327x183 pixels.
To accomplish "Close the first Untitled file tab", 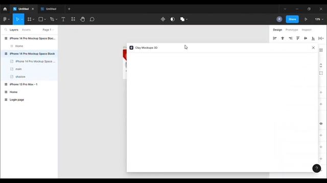I will coord(33,9).
